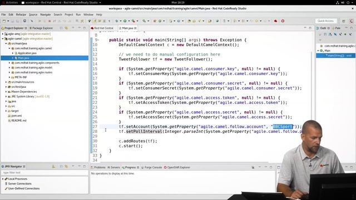Expand the Maven Dependencies node
This screenshot has height=200, width=356.
pyautogui.click(x=6, y=92)
